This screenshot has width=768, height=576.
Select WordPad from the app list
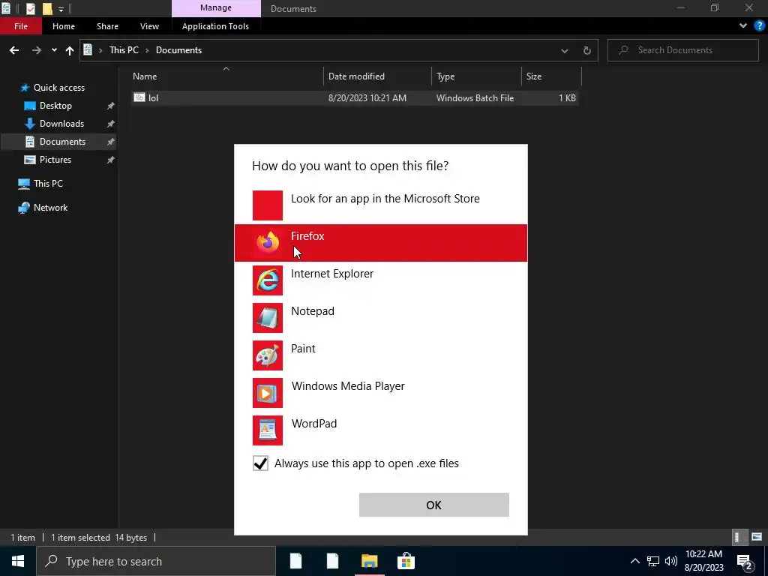point(380,430)
